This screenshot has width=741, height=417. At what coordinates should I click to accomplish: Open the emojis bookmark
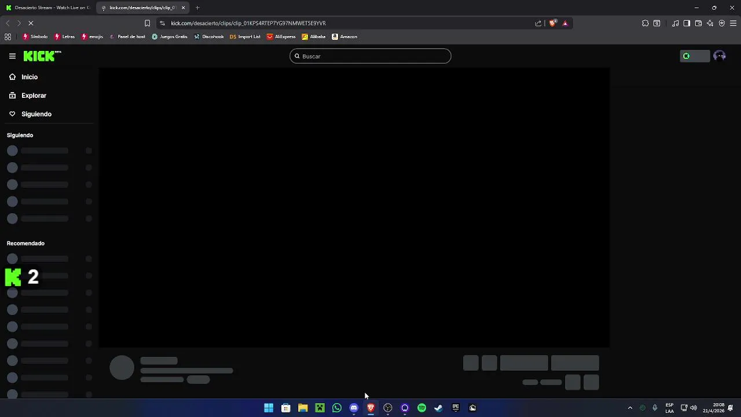click(x=92, y=36)
